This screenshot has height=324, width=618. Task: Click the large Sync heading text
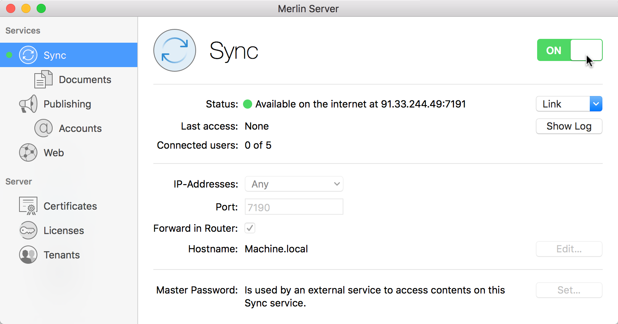point(234,52)
